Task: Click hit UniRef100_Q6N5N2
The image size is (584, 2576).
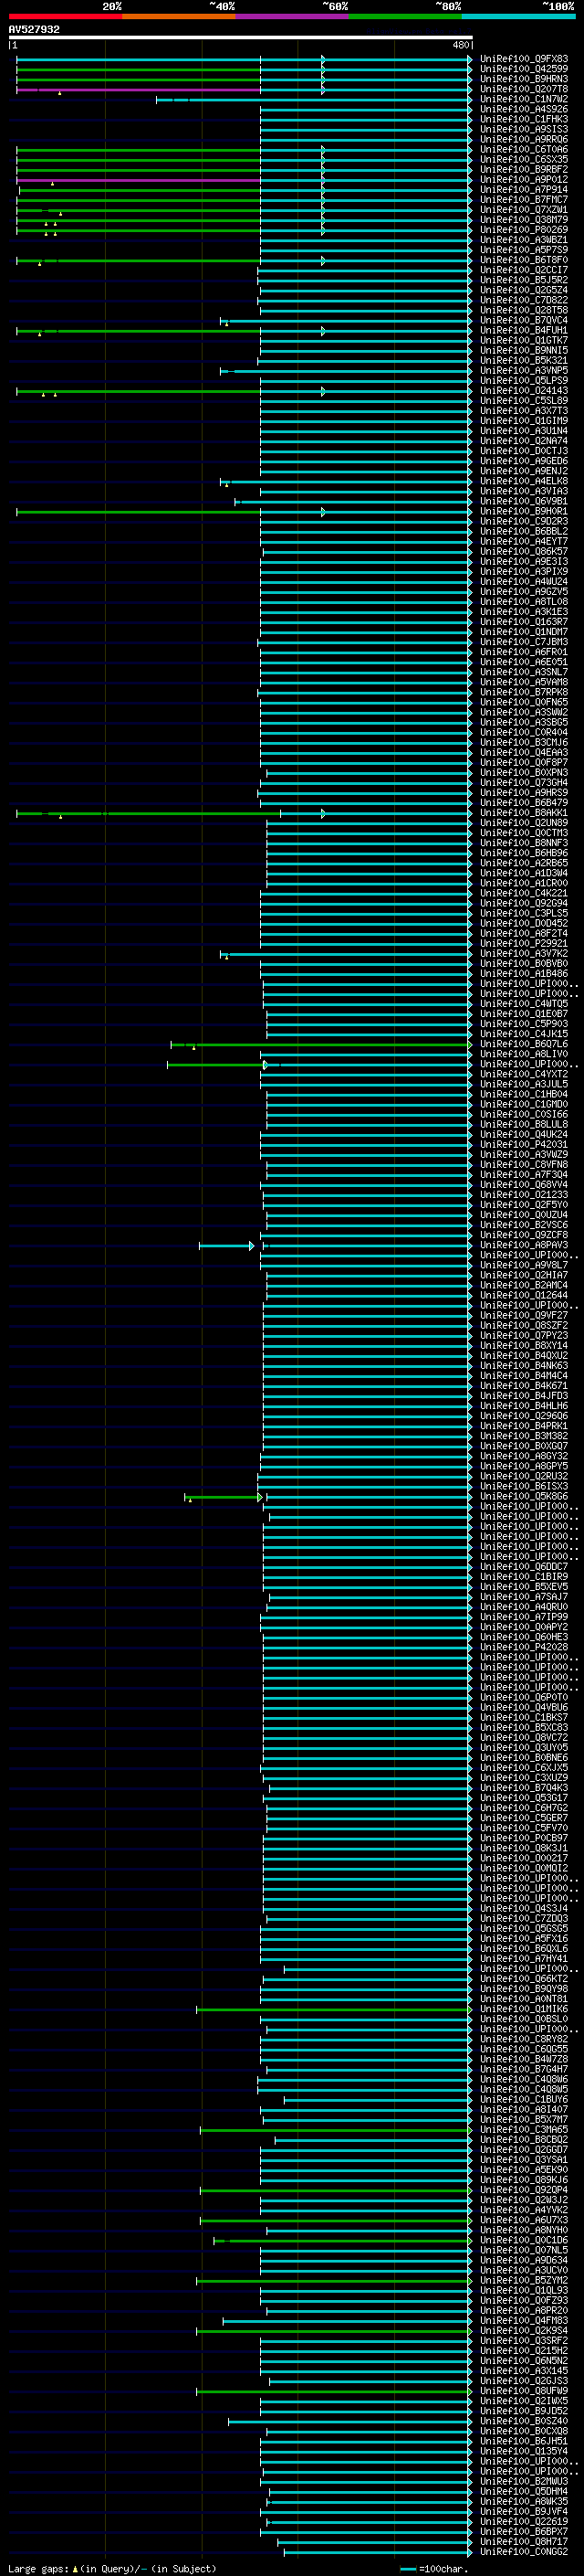Action: point(524,2361)
